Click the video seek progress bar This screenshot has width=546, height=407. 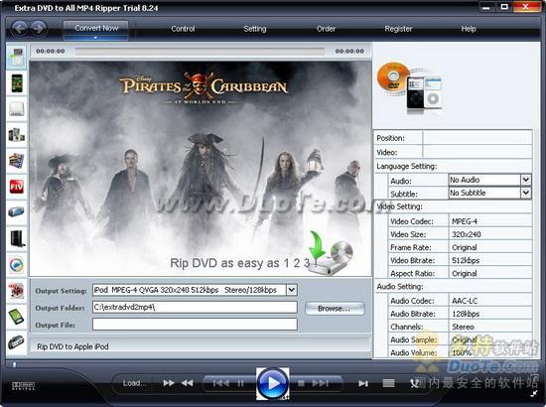coord(200,52)
